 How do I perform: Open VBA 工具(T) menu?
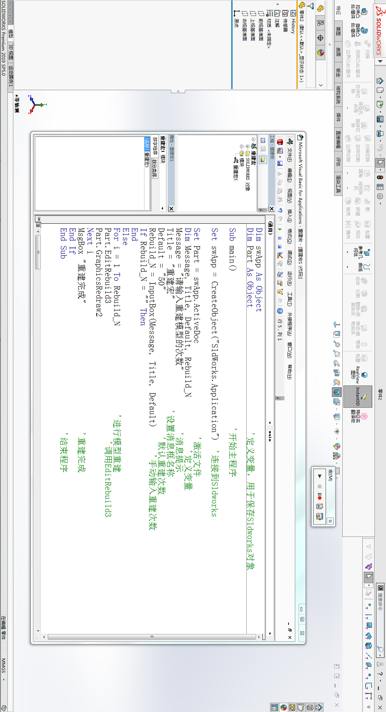pyautogui.click(x=290, y=299)
